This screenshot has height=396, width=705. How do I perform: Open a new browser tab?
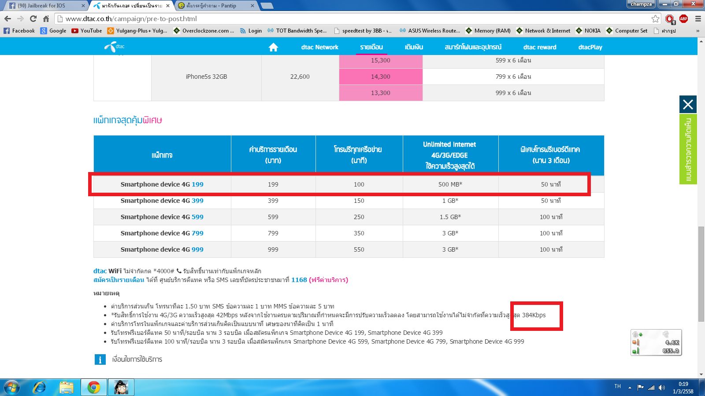point(267,6)
